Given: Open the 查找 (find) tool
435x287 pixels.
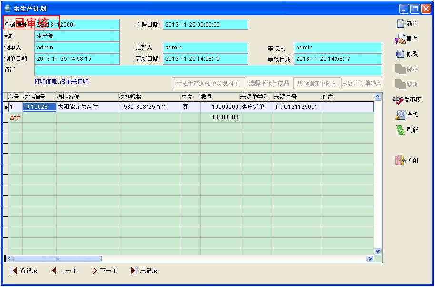Looking at the screenshot, I should [x=400, y=115].
